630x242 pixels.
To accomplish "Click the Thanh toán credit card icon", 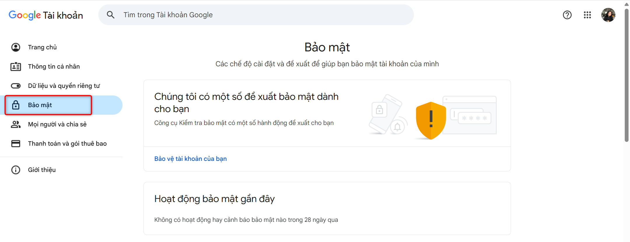I will coord(16,144).
